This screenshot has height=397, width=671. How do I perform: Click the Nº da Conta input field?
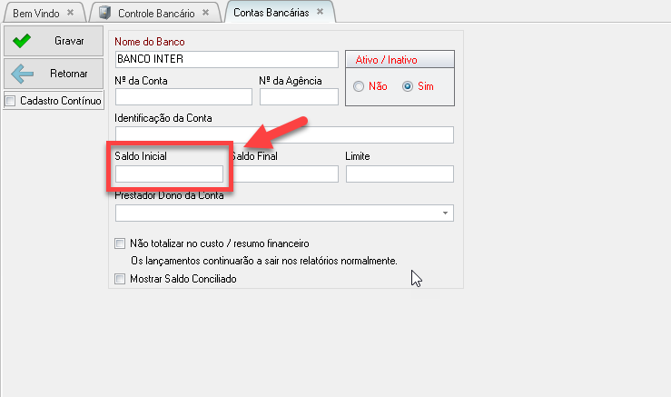[183, 97]
